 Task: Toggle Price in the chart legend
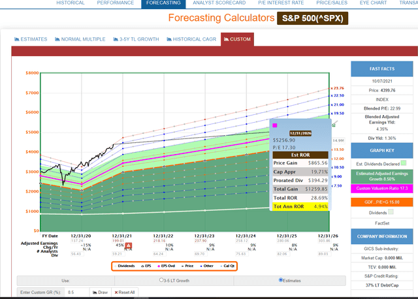187,266
